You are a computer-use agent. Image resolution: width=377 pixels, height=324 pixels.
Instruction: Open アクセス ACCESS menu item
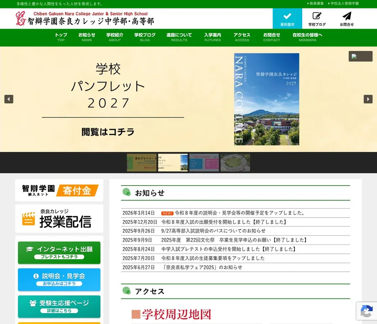(x=242, y=37)
